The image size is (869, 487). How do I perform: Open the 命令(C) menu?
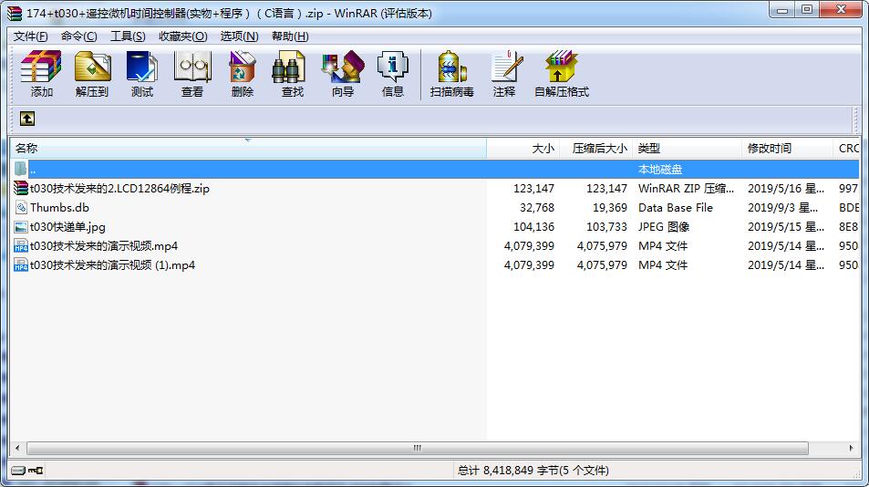(x=78, y=36)
